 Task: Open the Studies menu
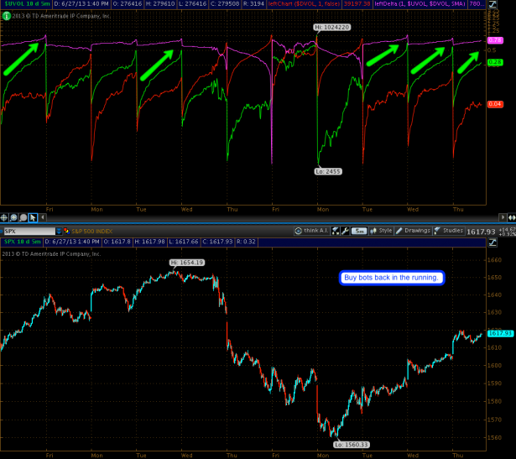pos(449,231)
